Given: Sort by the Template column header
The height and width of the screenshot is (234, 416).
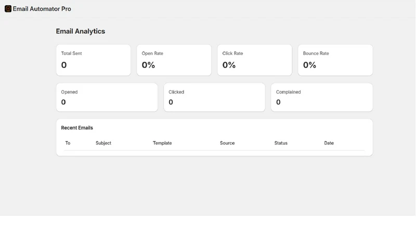Looking at the screenshot, I should click(x=162, y=143).
